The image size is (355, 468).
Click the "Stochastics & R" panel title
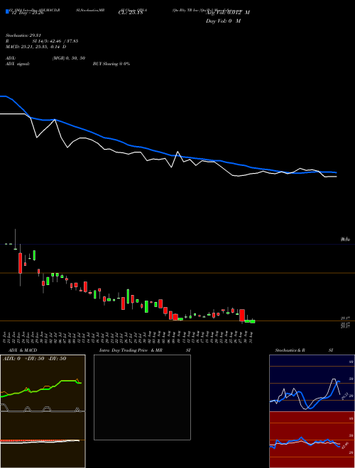coord(290,350)
